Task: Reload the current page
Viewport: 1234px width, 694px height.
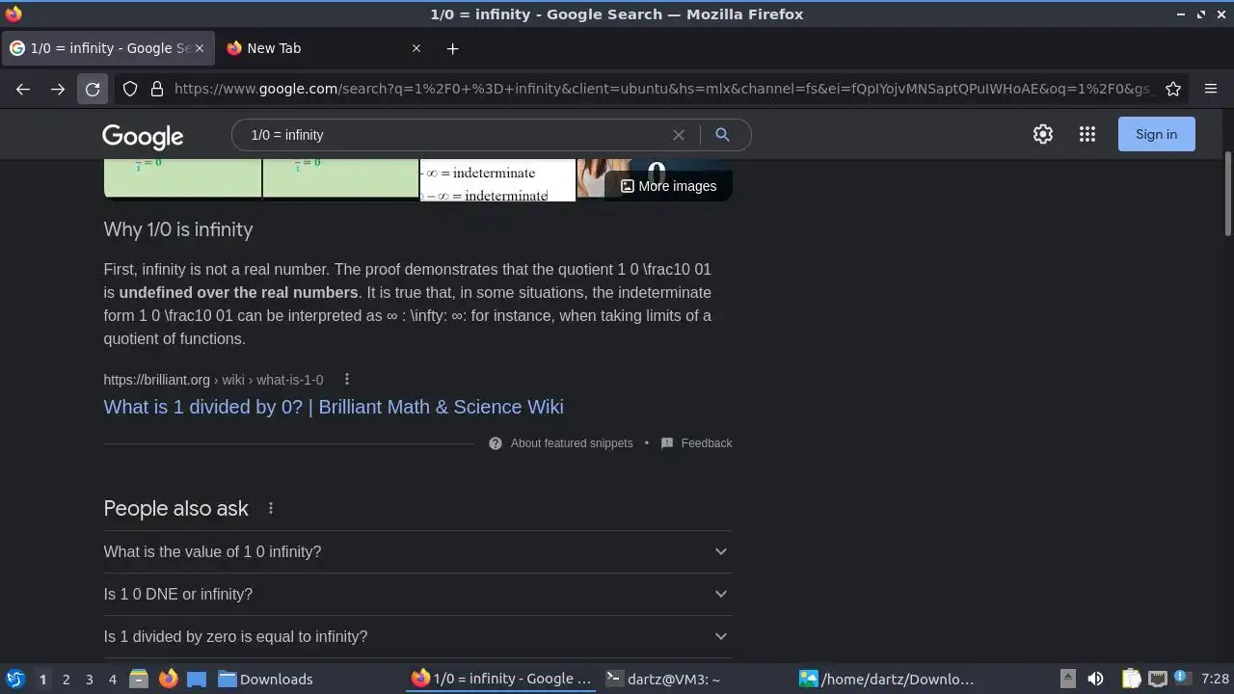Action: point(93,89)
